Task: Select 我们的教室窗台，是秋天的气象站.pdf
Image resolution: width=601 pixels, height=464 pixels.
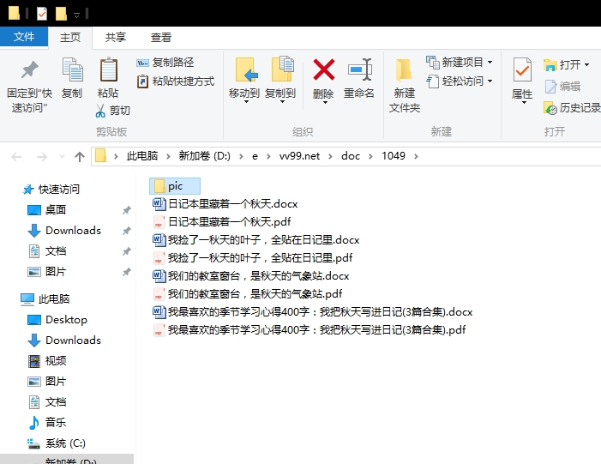Action: (x=247, y=293)
